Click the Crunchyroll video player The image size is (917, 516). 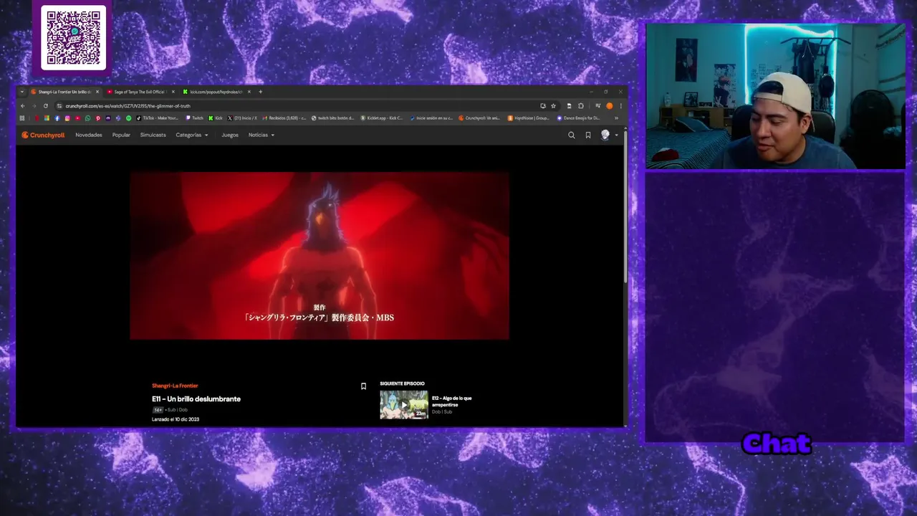(320, 255)
